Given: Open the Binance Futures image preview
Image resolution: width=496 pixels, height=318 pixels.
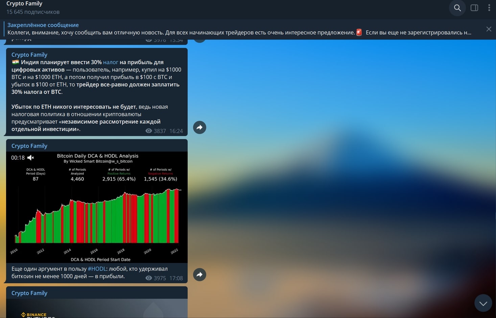Looking at the screenshot, I should [97, 308].
